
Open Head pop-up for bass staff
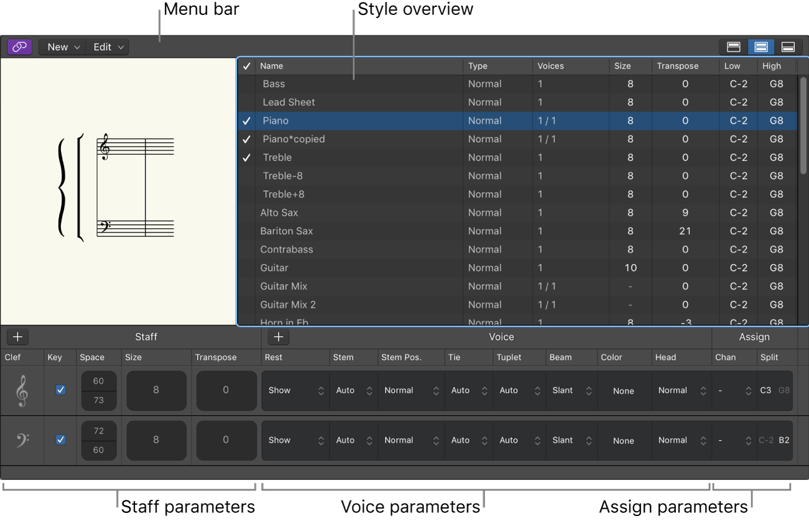pyautogui.click(x=682, y=440)
